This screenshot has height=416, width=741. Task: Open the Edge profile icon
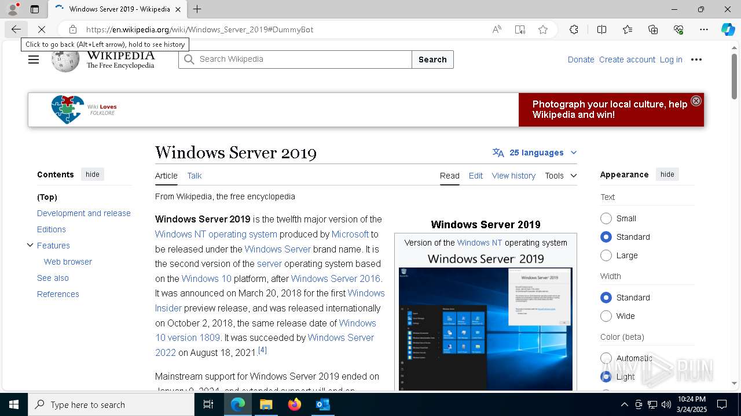click(x=13, y=9)
